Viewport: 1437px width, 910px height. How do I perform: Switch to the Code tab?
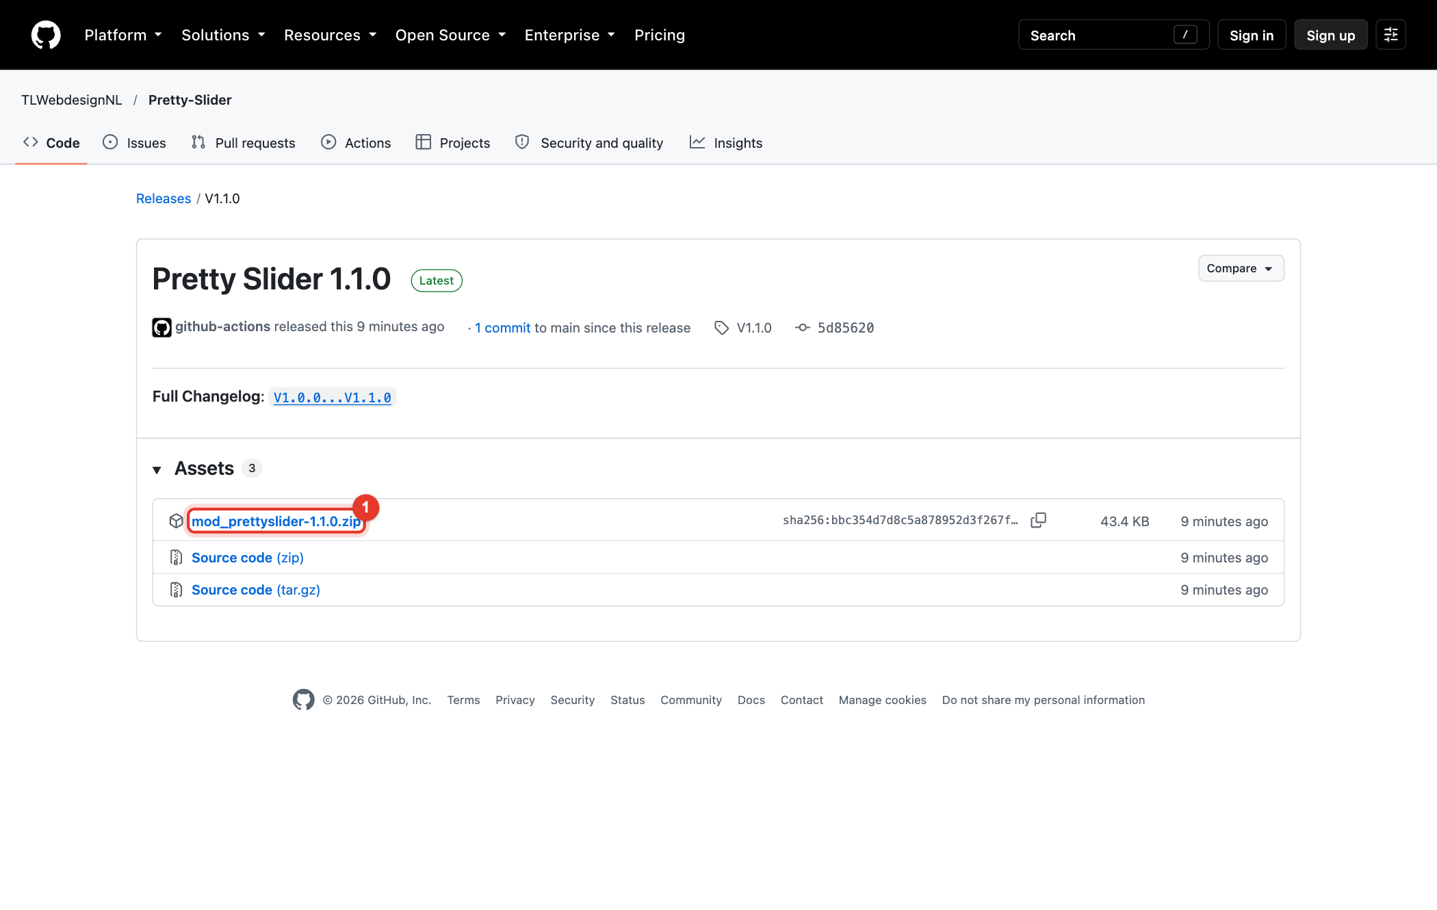pyautogui.click(x=51, y=142)
